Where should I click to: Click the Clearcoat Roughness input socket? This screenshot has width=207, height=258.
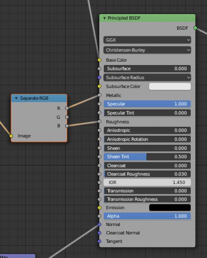(x=99, y=174)
